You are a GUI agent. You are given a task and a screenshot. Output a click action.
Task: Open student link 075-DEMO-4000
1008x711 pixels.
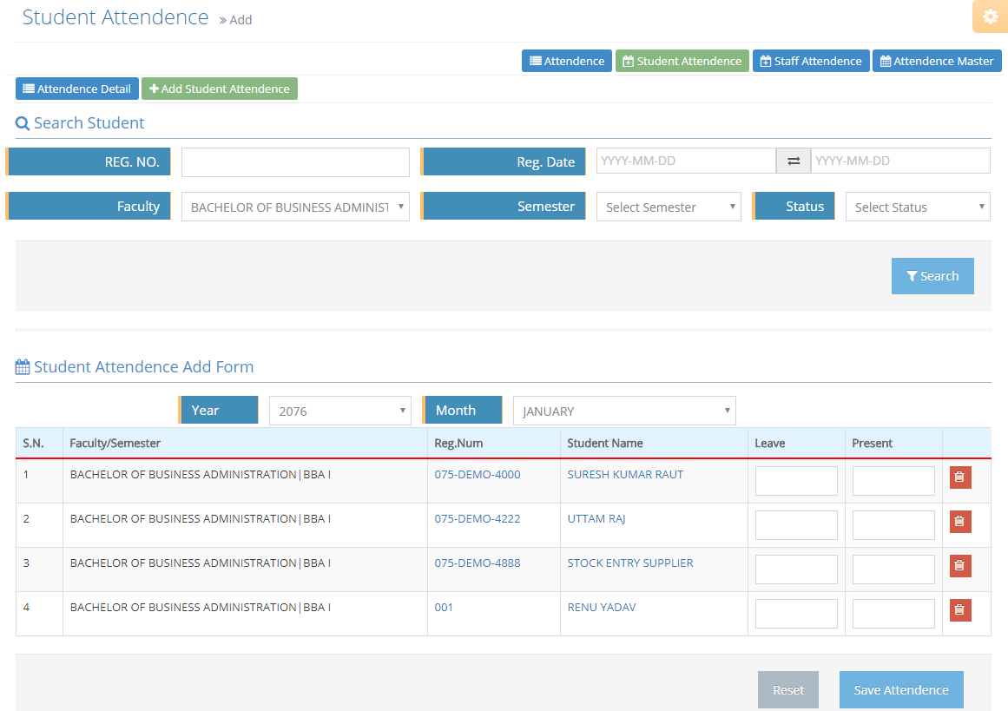coord(478,475)
